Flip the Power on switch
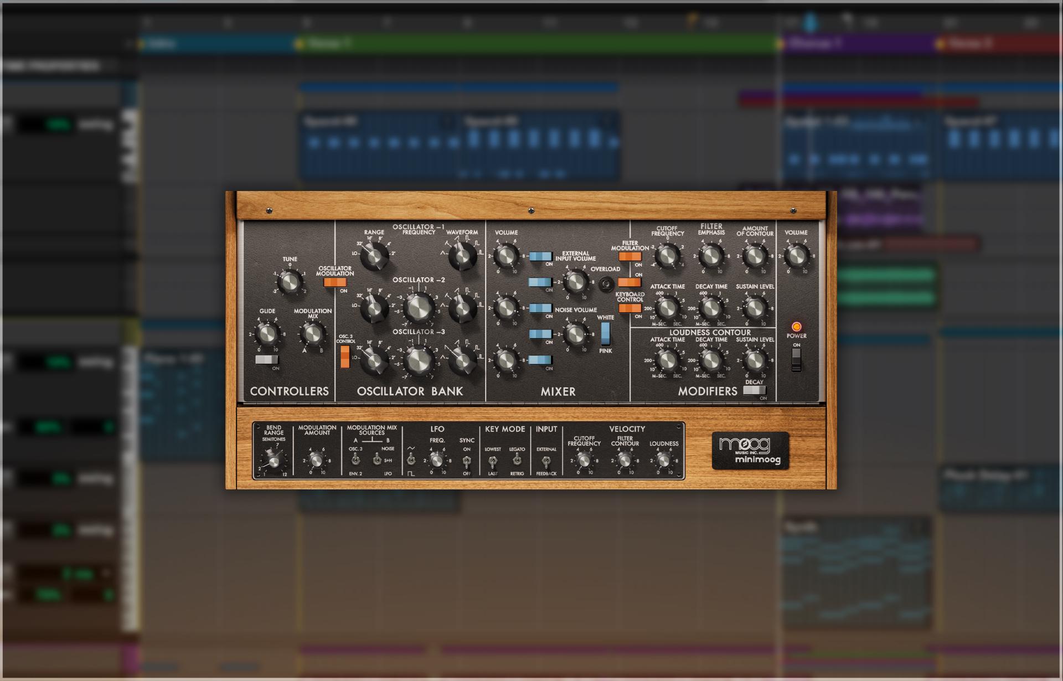The image size is (1063, 681). (x=796, y=360)
